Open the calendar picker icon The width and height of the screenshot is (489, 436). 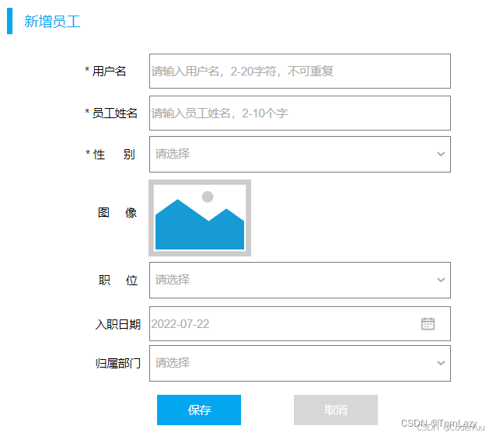[428, 324]
